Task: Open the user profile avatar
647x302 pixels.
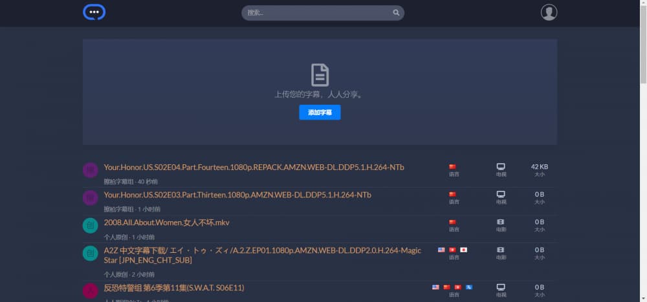Action: click(549, 12)
